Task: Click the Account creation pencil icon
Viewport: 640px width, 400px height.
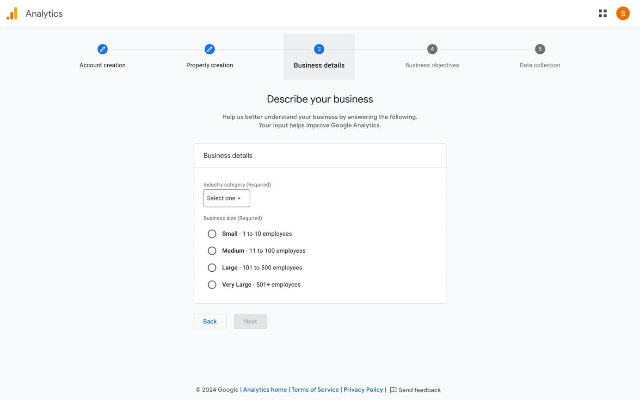Action: click(x=102, y=49)
